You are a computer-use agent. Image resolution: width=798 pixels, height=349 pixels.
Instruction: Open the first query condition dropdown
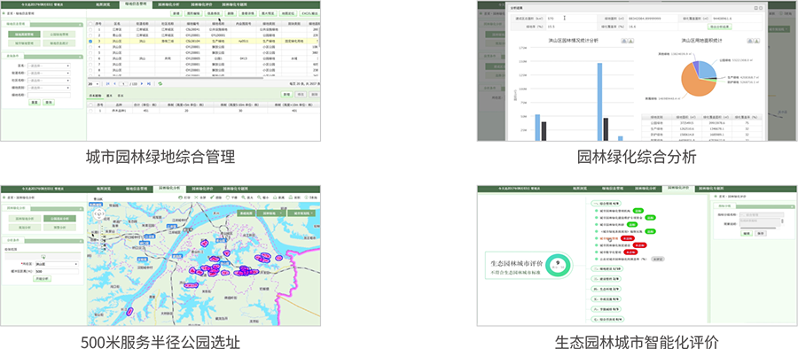click(49, 66)
